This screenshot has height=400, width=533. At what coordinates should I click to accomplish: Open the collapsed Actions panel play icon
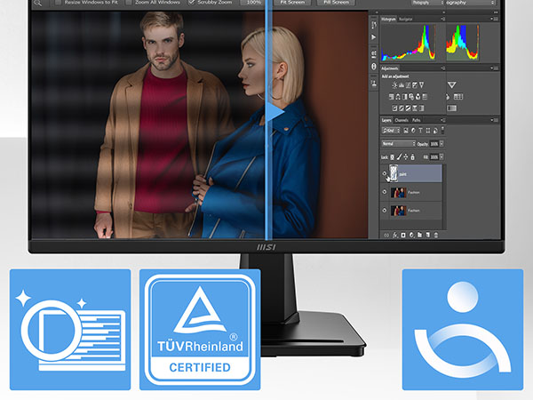tap(374, 36)
